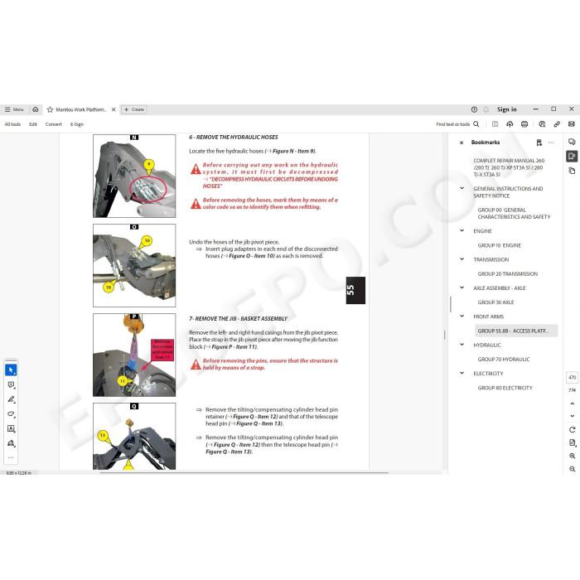Open the comments panel icon
Viewport: 580px width, 580px height.
(572, 142)
